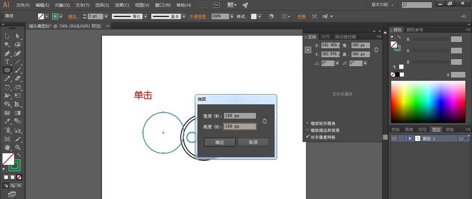Open the stroke color dropdown in control bar
The height and width of the screenshot is (199, 472).
[x=61, y=17]
